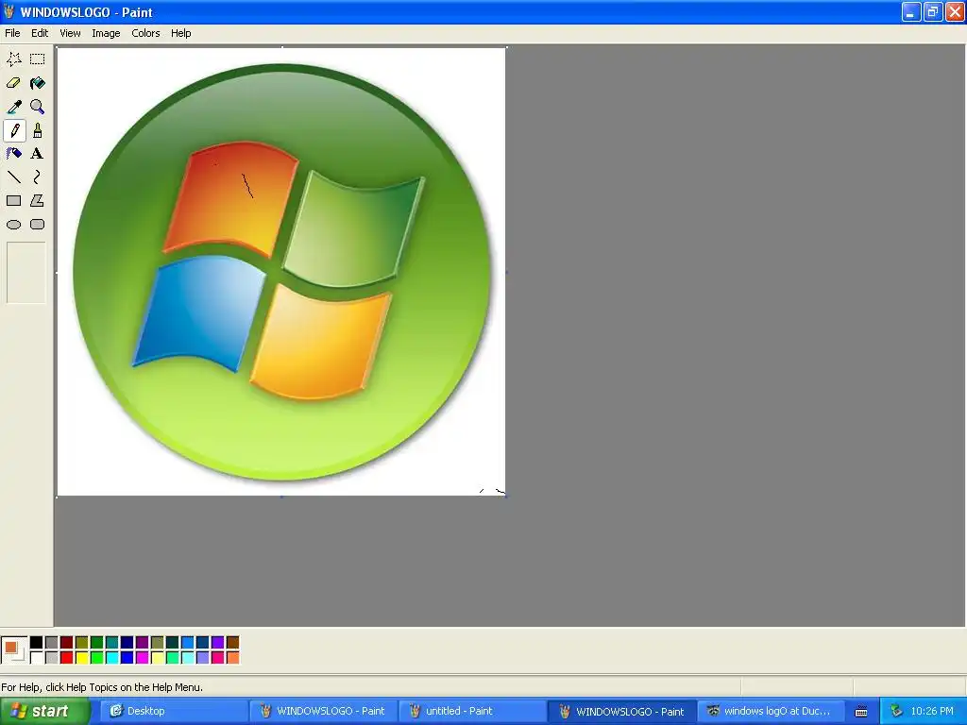Choose the bright yellow swatch
Image resolution: width=967 pixels, height=725 pixels.
(81, 658)
